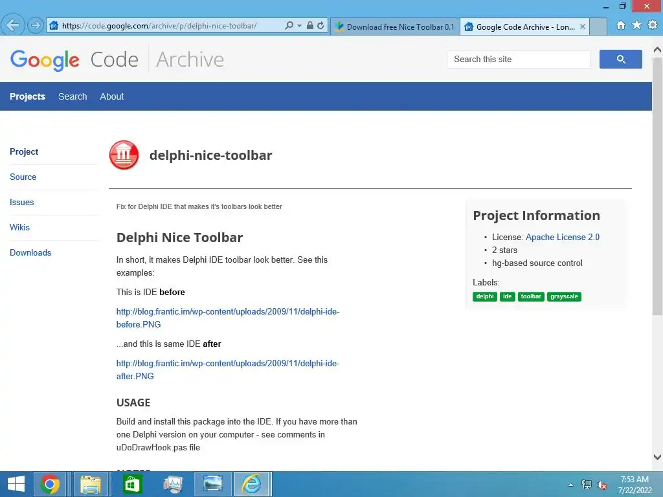Open Source in the sidebar
The width and height of the screenshot is (663, 497).
click(23, 177)
